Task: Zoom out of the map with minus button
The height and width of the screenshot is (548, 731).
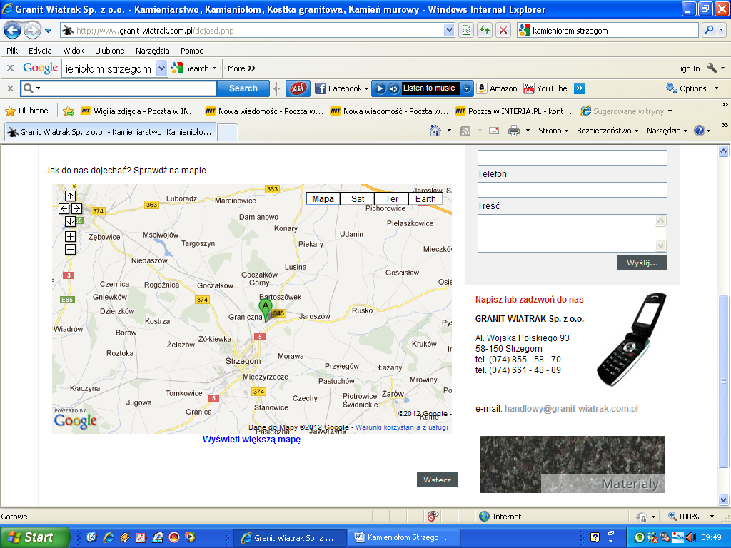Action: pos(70,249)
